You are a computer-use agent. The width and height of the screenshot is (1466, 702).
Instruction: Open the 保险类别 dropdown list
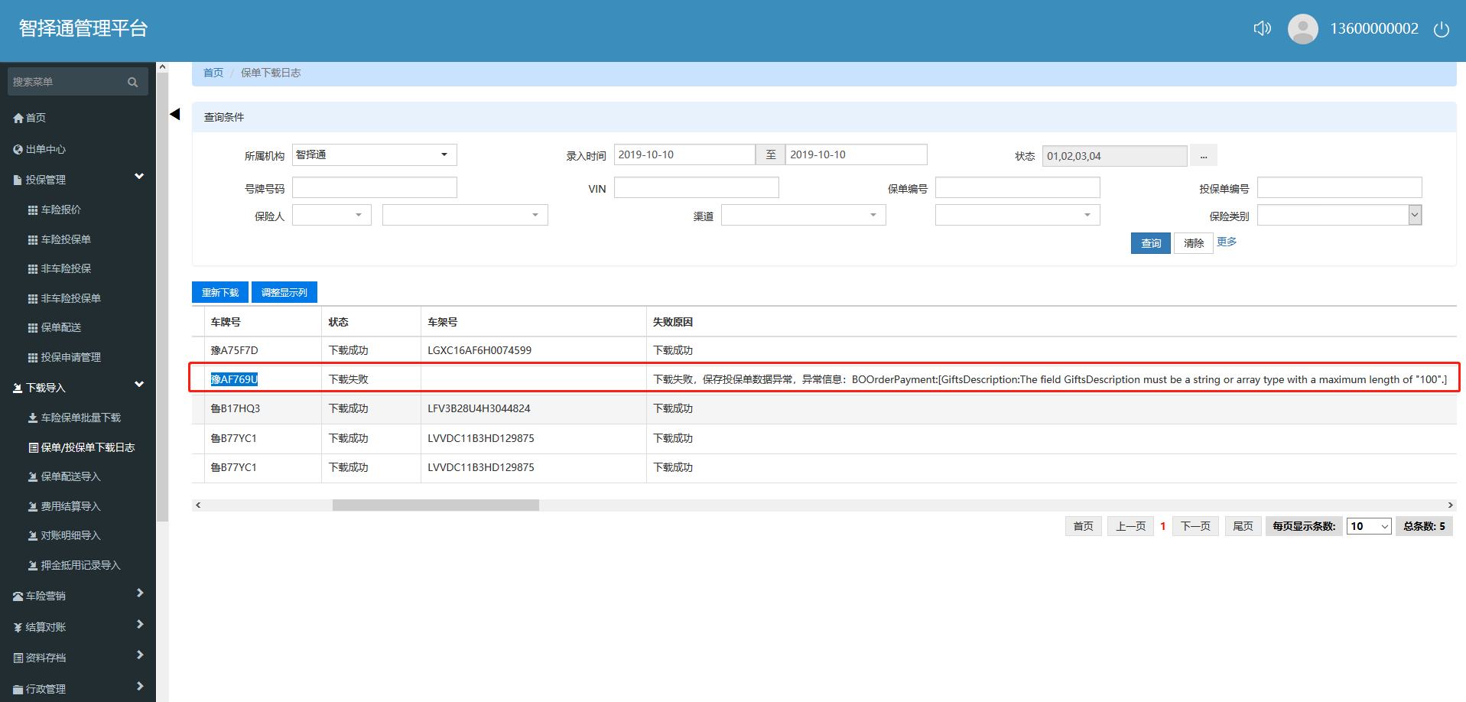(x=1339, y=216)
